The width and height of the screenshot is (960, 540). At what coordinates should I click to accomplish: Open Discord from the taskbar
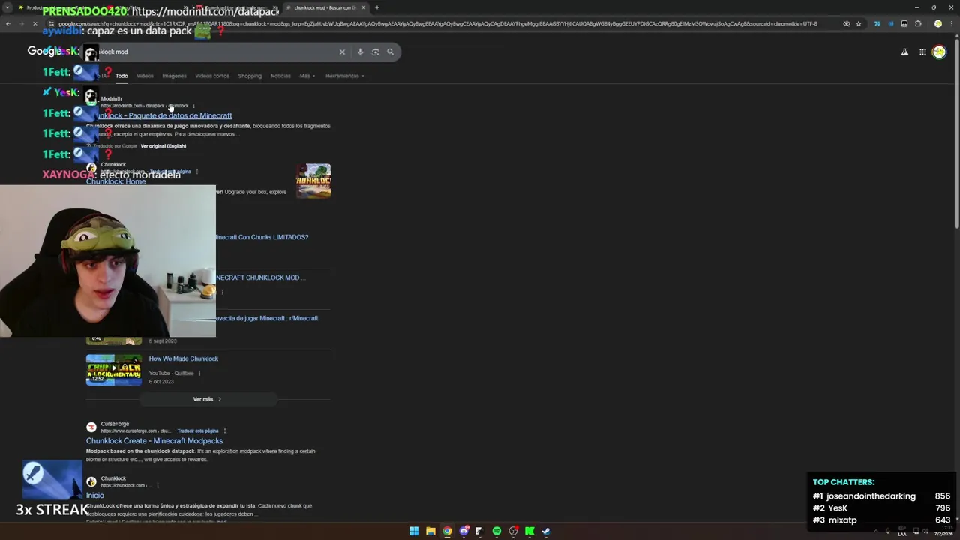click(463, 531)
